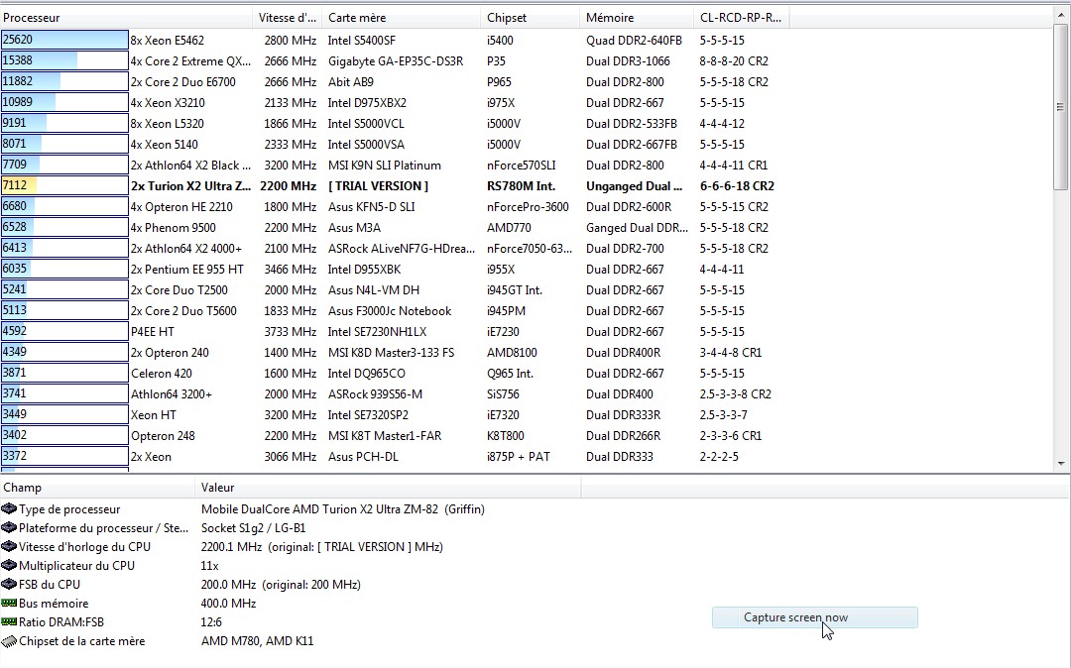The height and width of the screenshot is (668, 1071).
Task: Click the Socket S1g2 / LG-B1 value
Action: tap(254, 528)
